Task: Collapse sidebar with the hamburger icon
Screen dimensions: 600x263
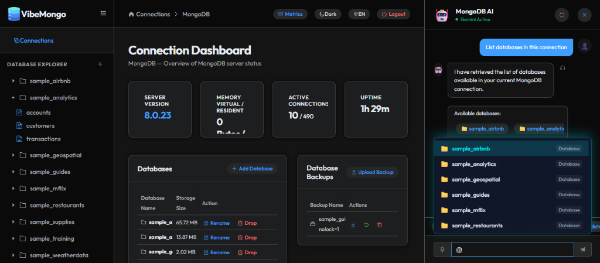Action: 103,13
